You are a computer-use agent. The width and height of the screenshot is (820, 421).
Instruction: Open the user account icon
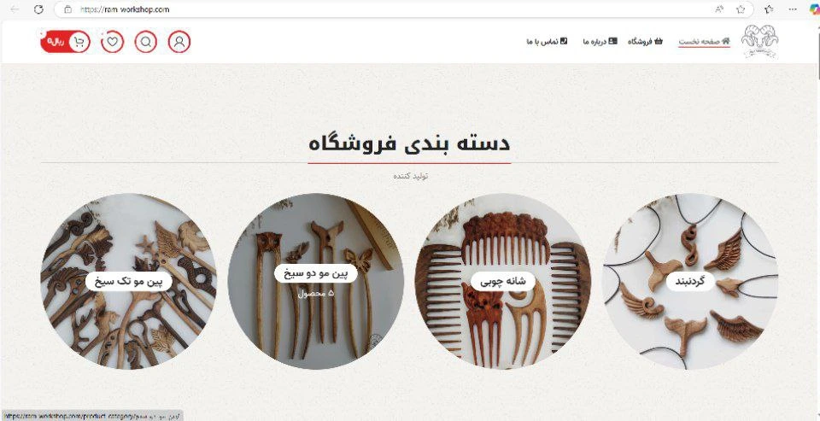tap(179, 42)
